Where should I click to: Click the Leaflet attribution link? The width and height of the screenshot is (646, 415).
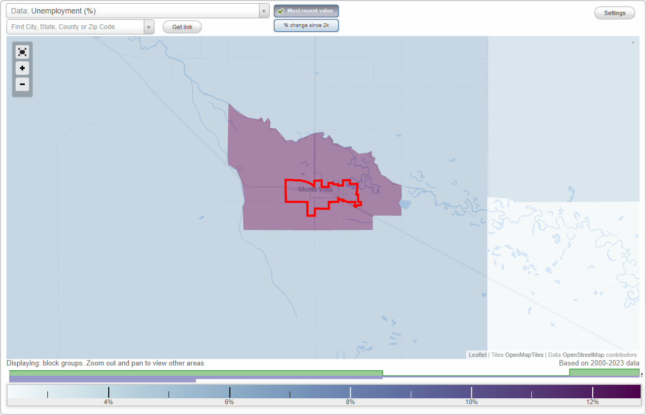[477, 355]
